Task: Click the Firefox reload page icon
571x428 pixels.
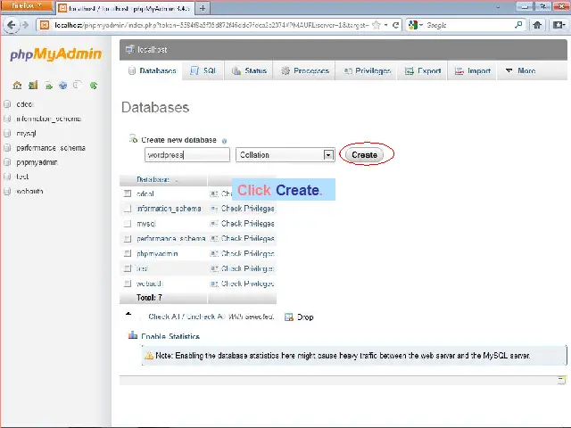Action: 395,25
